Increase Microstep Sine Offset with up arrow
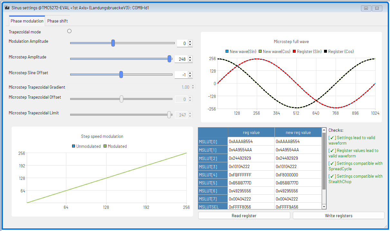Image resolution: width=390 pixels, height=231 pixels. (190, 73)
